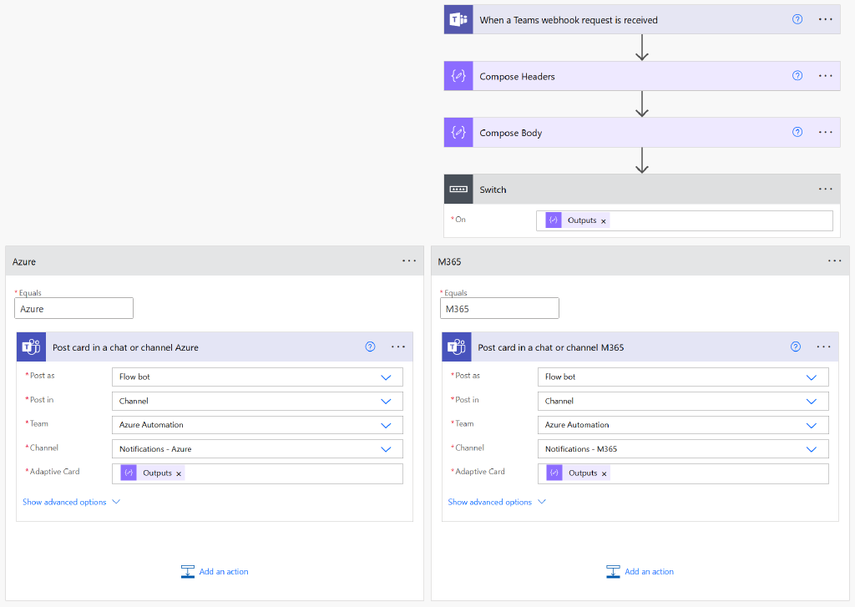Expand Team dropdown in Azure action
Screen dimensions: 855x607
pyautogui.click(x=386, y=425)
